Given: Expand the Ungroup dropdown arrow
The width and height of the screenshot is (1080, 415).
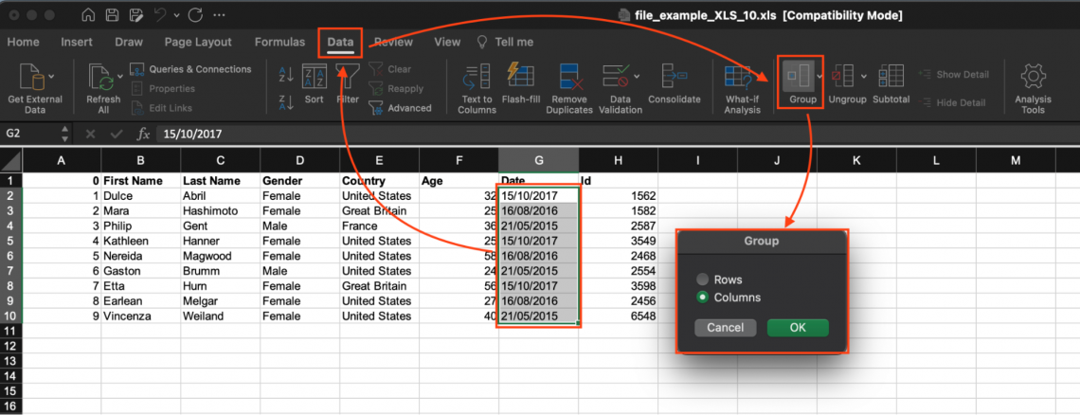Looking at the screenshot, I should tap(863, 76).
